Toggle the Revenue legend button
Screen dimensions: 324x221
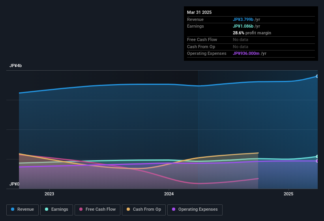22,210
